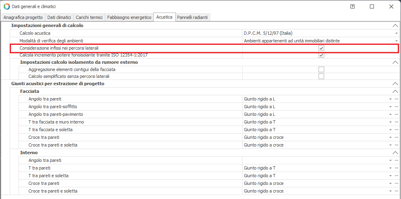Go to the Fabbisogno energetico tab
Image resolution: width=401 pixels, height=199 pixels.
pyautogui.click(x=129, y=17)
